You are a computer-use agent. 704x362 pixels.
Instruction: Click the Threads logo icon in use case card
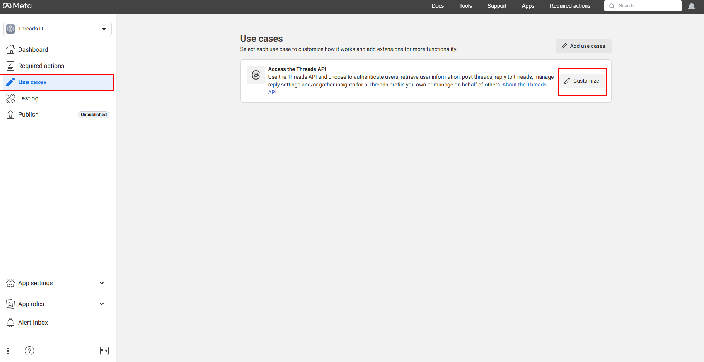[256, 75]
